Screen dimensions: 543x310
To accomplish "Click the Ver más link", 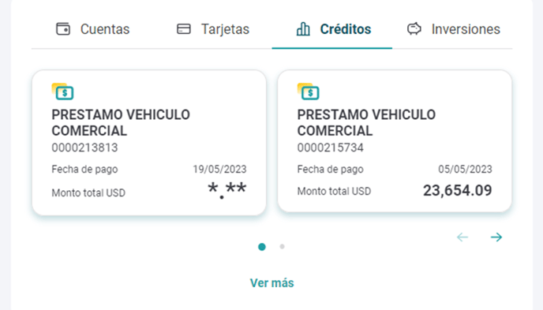I will click(x=271, y=283).
